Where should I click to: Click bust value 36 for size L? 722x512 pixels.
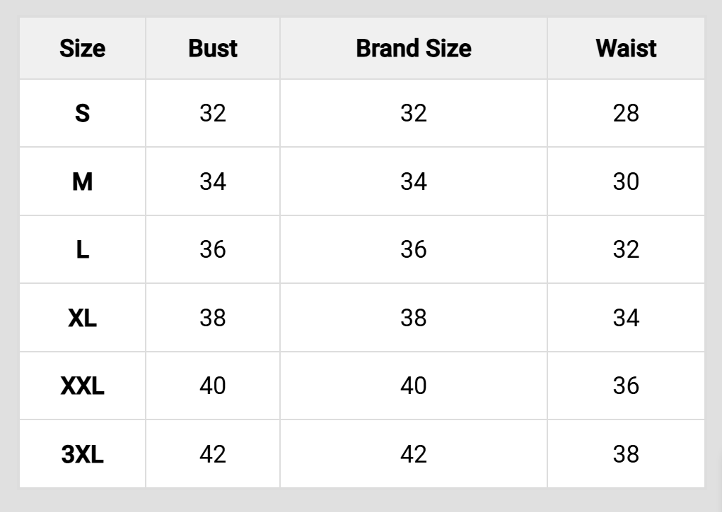click(213, 249)
